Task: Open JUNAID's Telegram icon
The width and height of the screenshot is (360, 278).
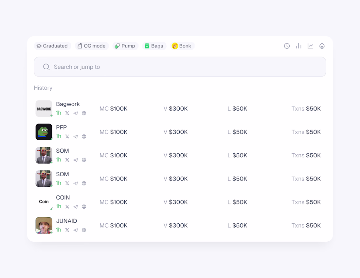Action: coord(76,230)
